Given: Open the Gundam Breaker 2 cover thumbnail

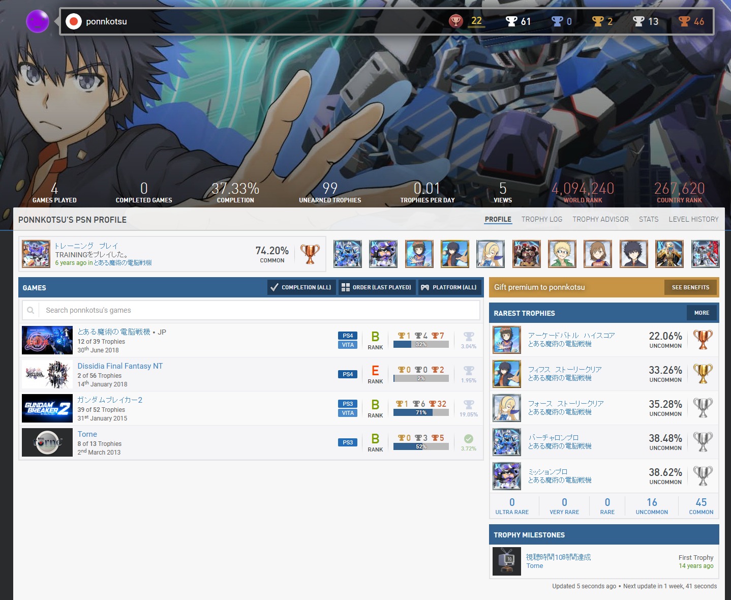Looking at the screenshot, I should pos(47,408).
